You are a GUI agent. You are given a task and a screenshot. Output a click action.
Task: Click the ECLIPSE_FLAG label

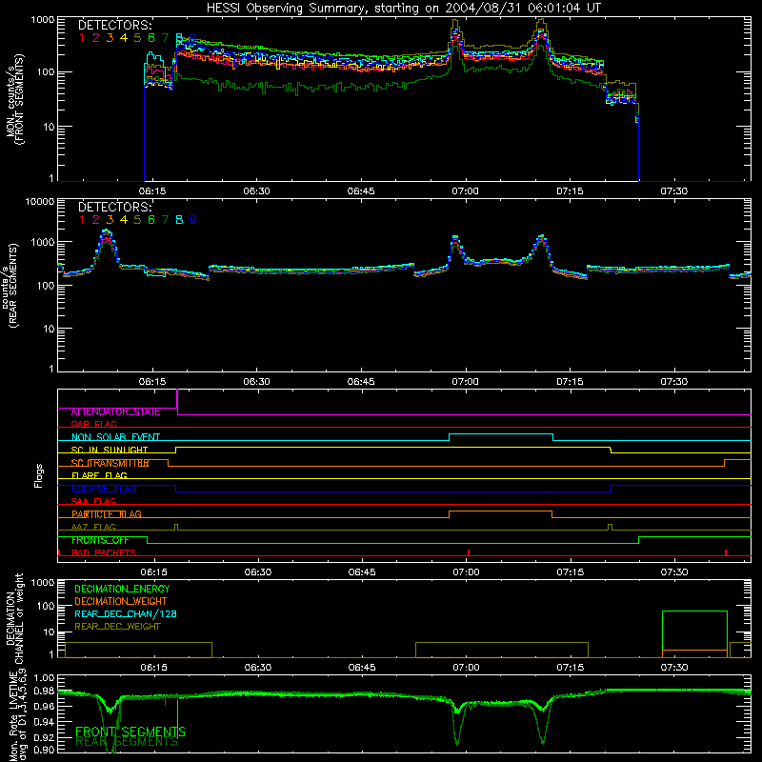coord(104,489)
